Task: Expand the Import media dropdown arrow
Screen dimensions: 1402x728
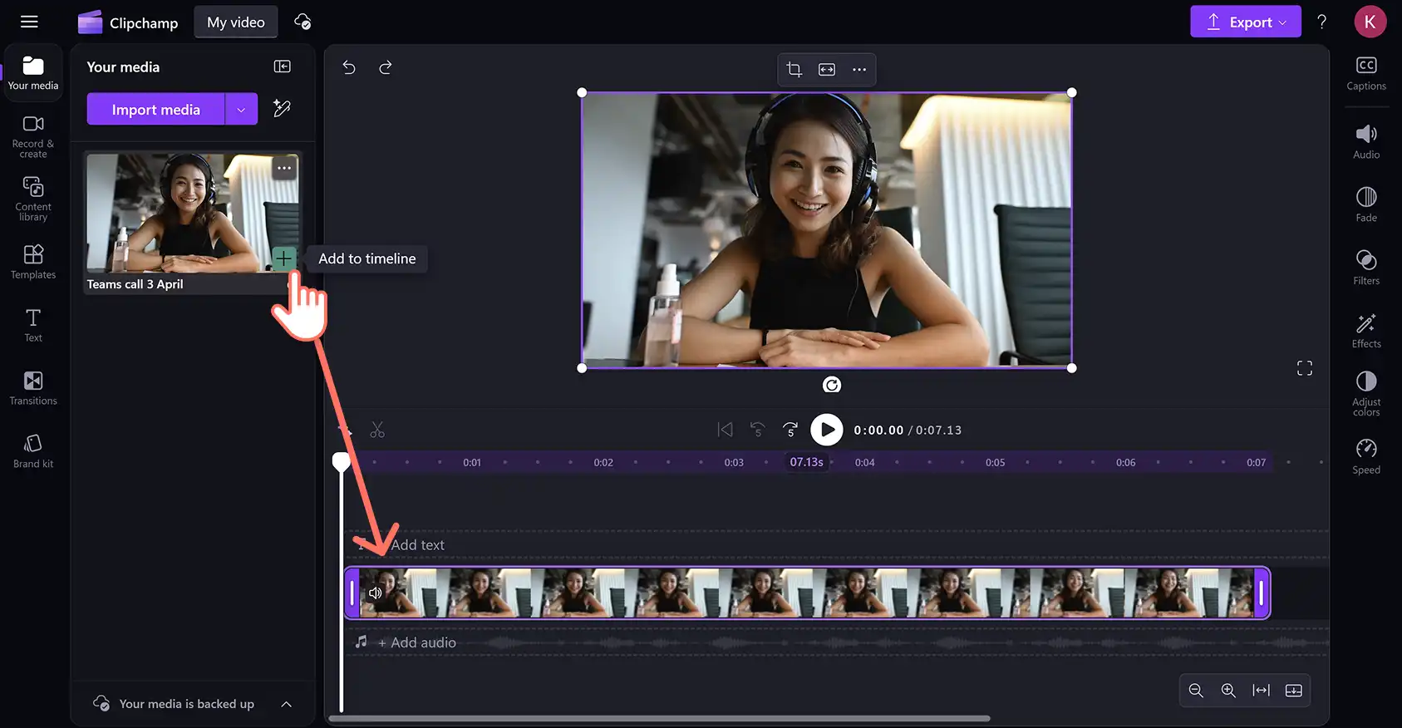Action: coord(241,109)
